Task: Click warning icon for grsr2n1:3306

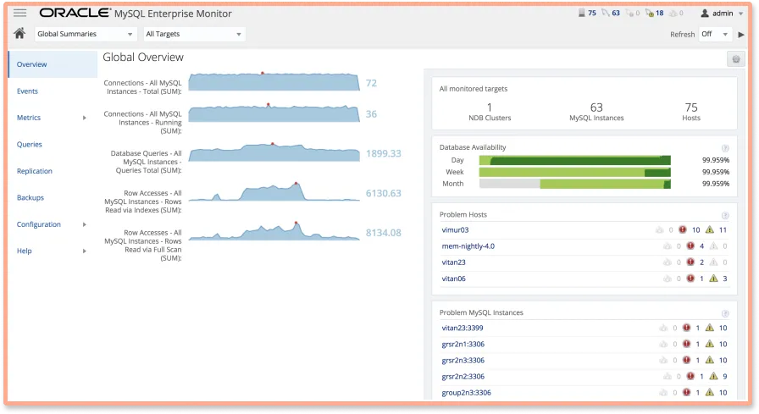Action: 710,344
